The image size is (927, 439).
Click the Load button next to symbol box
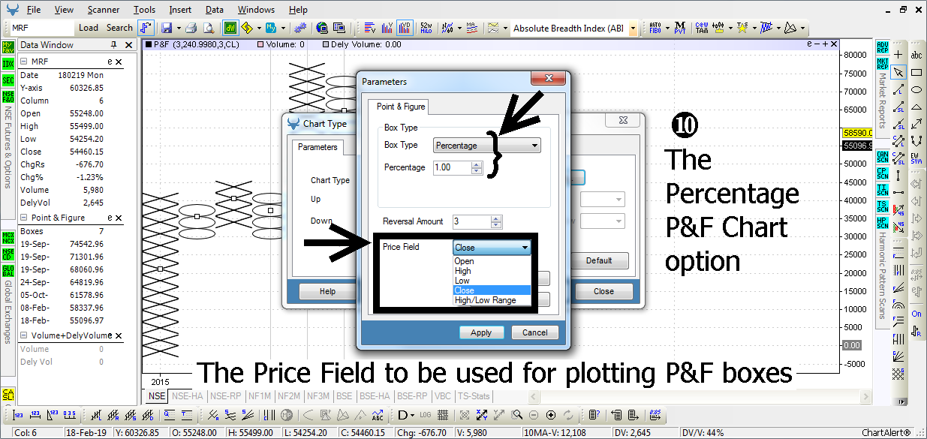89,28
